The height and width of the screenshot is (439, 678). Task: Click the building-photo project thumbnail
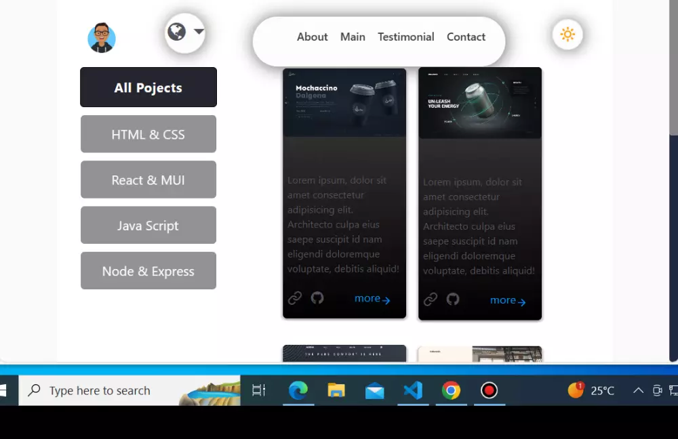(x=480, y=354)
